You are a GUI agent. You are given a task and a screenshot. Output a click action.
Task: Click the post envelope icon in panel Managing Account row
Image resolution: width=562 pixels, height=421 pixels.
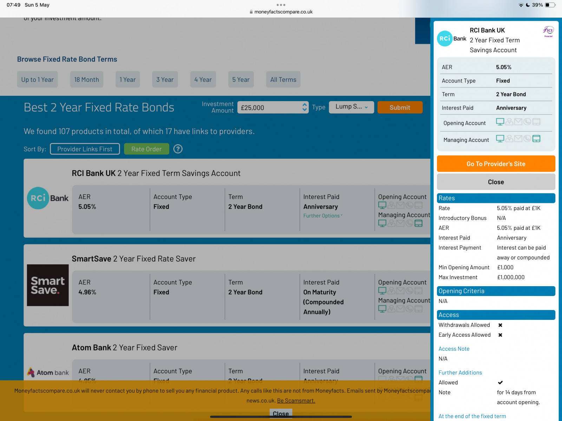coord(518,139)
